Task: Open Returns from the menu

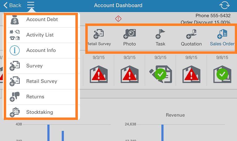Action: (x=35, y=96)
